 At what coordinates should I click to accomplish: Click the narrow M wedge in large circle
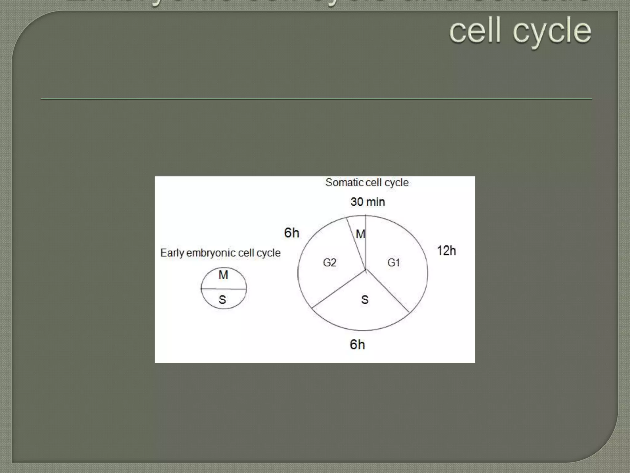360,234
